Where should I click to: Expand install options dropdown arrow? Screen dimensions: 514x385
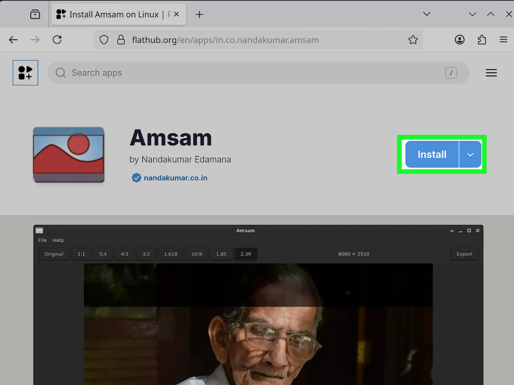[470, 154]
